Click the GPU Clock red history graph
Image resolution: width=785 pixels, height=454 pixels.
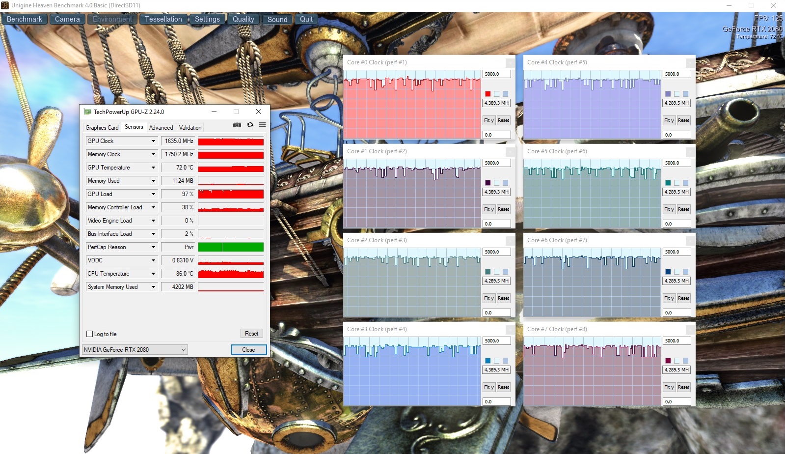[x=231, y=141]
